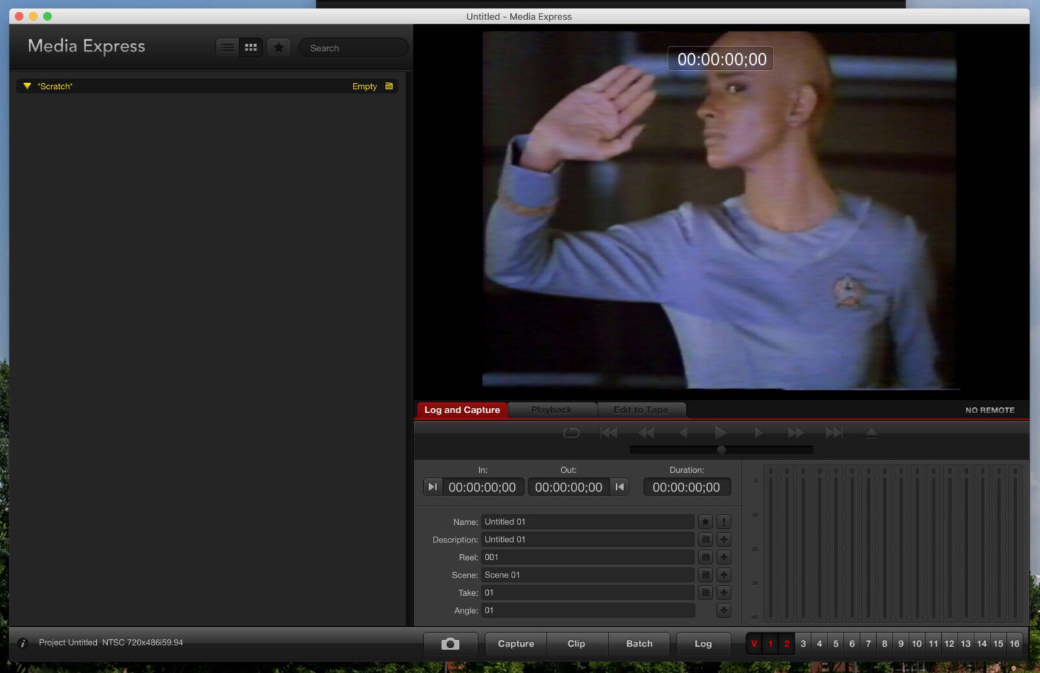Enable audio channel 16
Image resolution: width=1040 pixels, height=673 pixels.
1015,644
